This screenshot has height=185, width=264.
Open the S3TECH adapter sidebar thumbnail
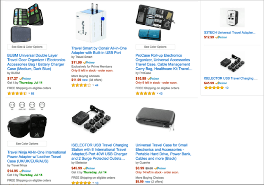[x=232, y=18]
